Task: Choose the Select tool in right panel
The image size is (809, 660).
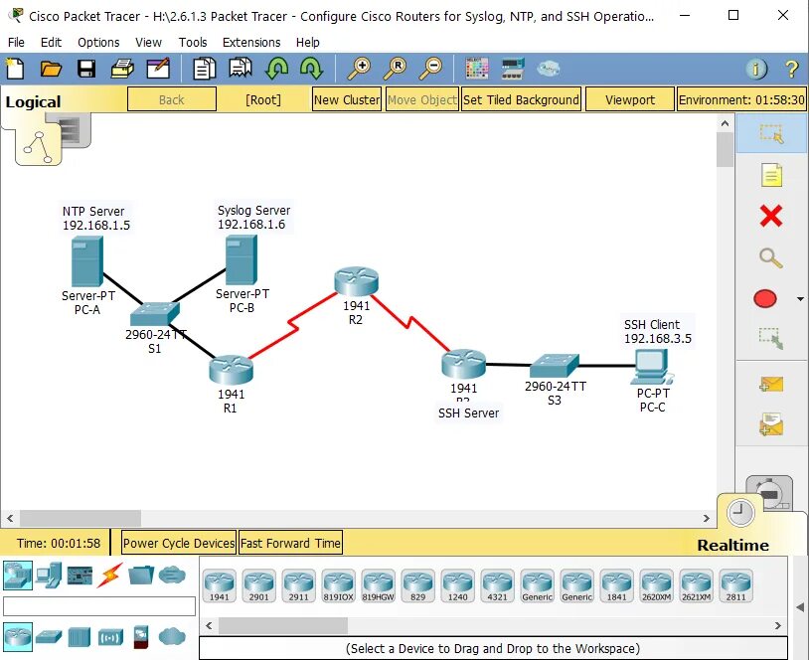Action: pyautogui.click(x=771, y=133)
